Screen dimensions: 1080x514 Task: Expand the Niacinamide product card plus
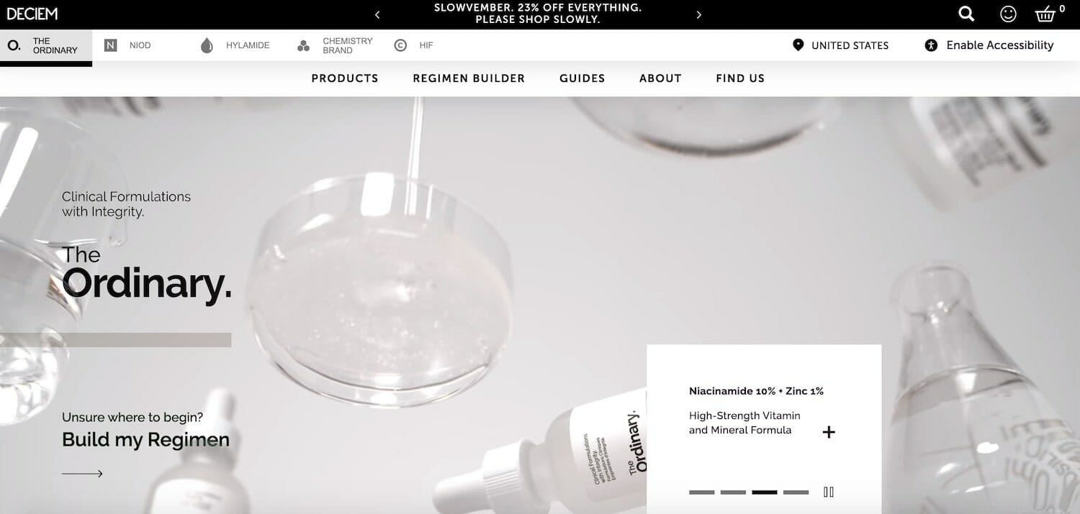(x=829, y=432)
